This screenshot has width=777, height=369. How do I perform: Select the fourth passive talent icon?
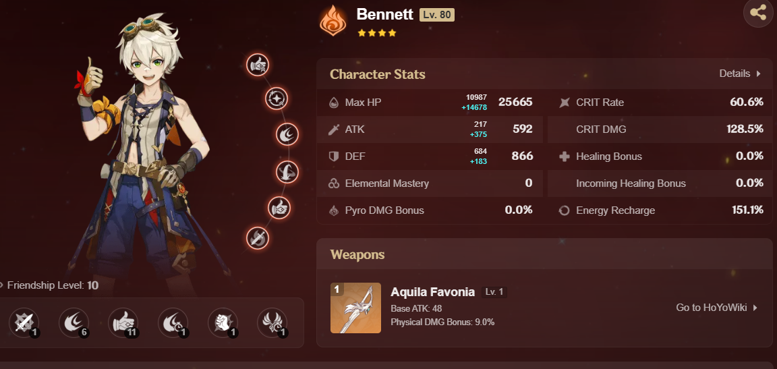pos(173,323)
